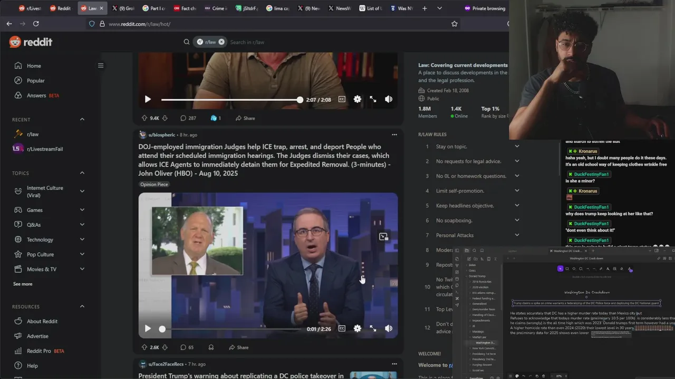Open more options for u/biospheric post
This screenshot has width=675, height=379.
click(394, 135)
